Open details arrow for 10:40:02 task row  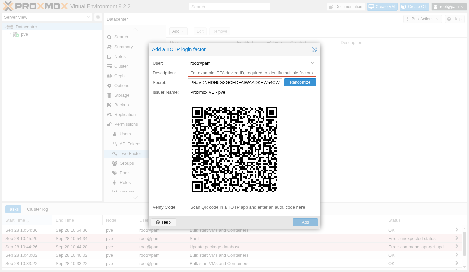point(457,255)
